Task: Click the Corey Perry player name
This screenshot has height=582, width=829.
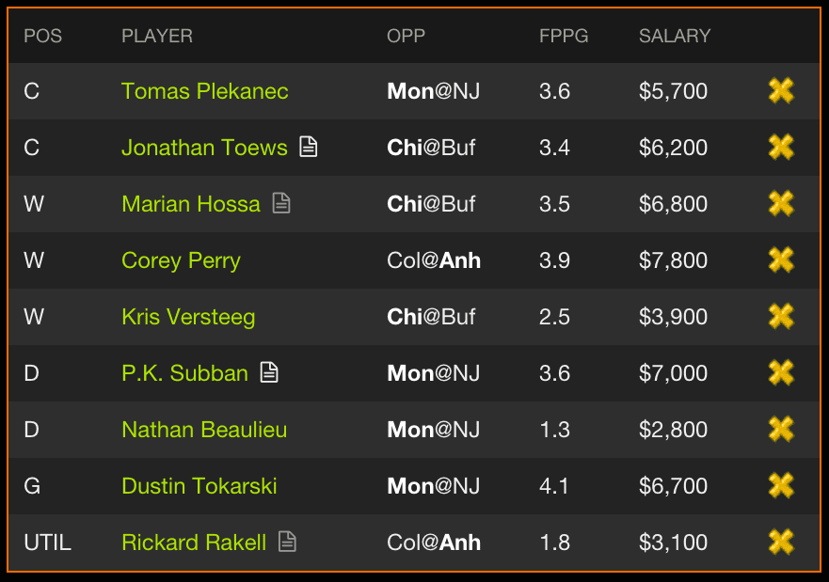Action: tap(181, 260)
